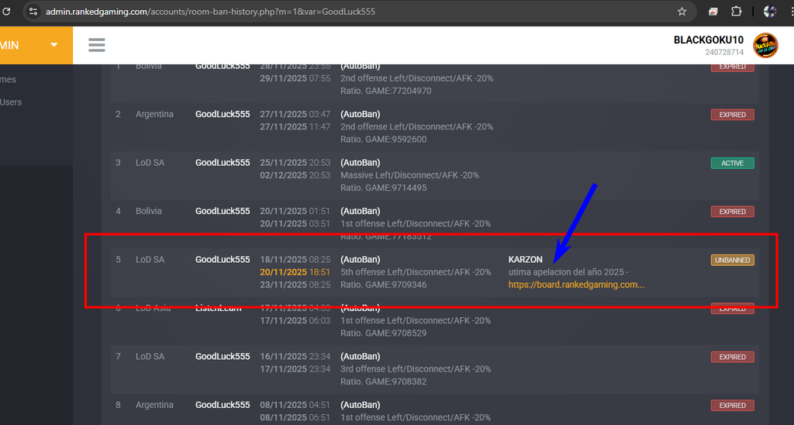The image size is (794, 425).
Task: Open BLACKGOKU10 profile avatar
Action: (x=765, y=46)
